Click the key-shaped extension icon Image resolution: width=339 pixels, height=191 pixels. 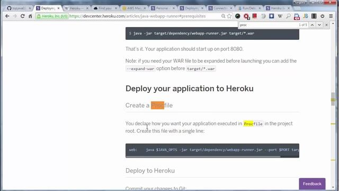(288, 16)
